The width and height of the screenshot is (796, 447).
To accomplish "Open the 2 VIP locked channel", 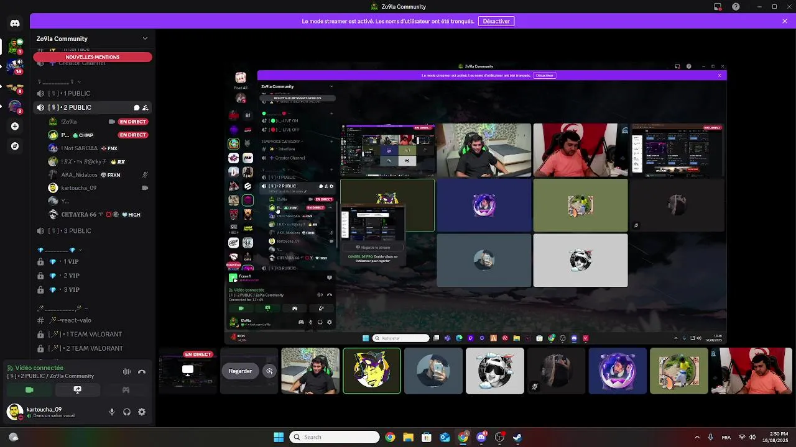I will [93, 276].
